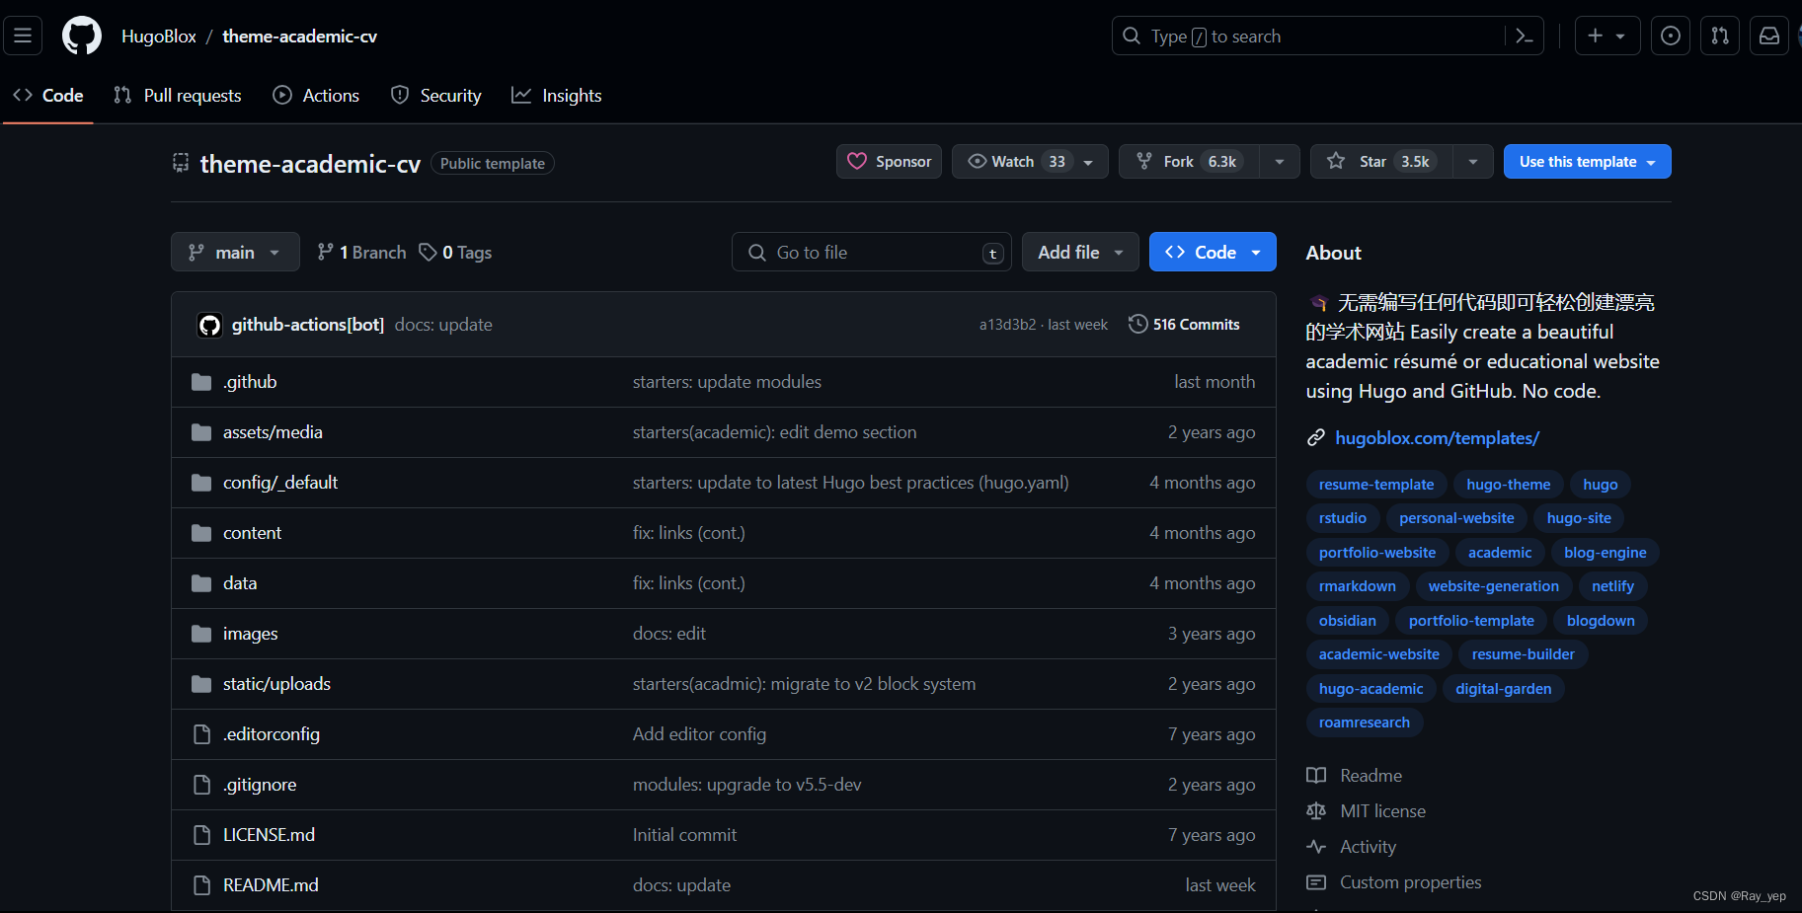The width and height of the screenshot is (1802, 913).
Task: Open the content folder icon
Action: click(201, 533)
